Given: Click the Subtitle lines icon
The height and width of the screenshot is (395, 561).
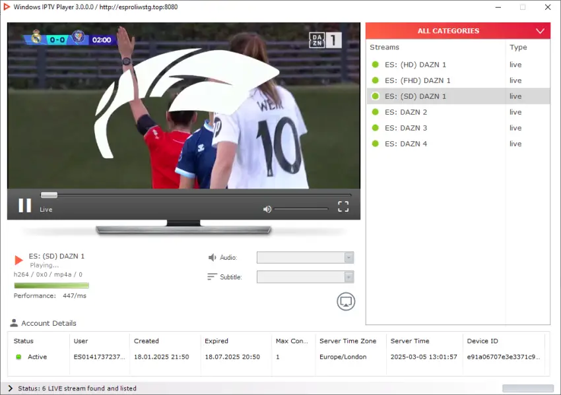Looking at the screenshot, I should click(212, 277).
